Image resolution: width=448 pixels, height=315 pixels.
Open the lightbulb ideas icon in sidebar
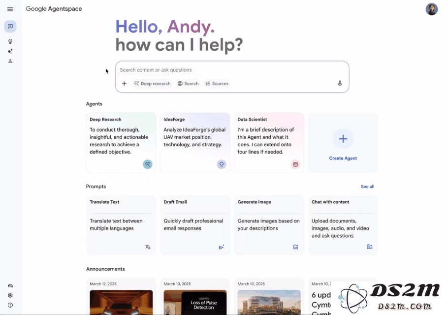coord(10,42)
